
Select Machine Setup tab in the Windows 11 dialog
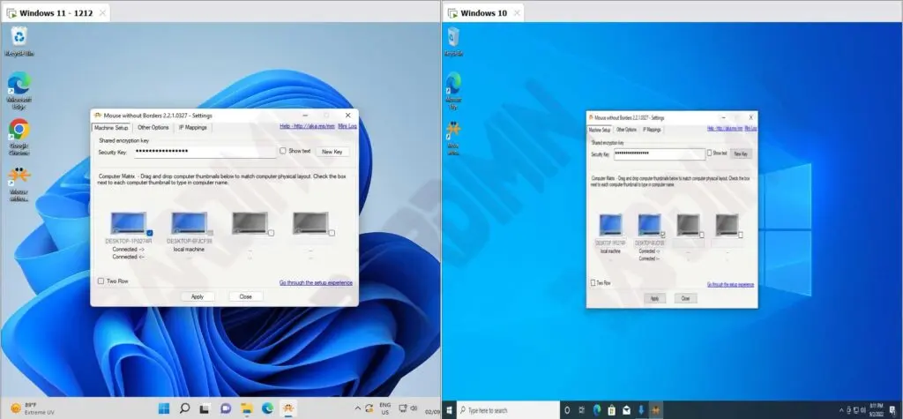click(x=112, y=127)
